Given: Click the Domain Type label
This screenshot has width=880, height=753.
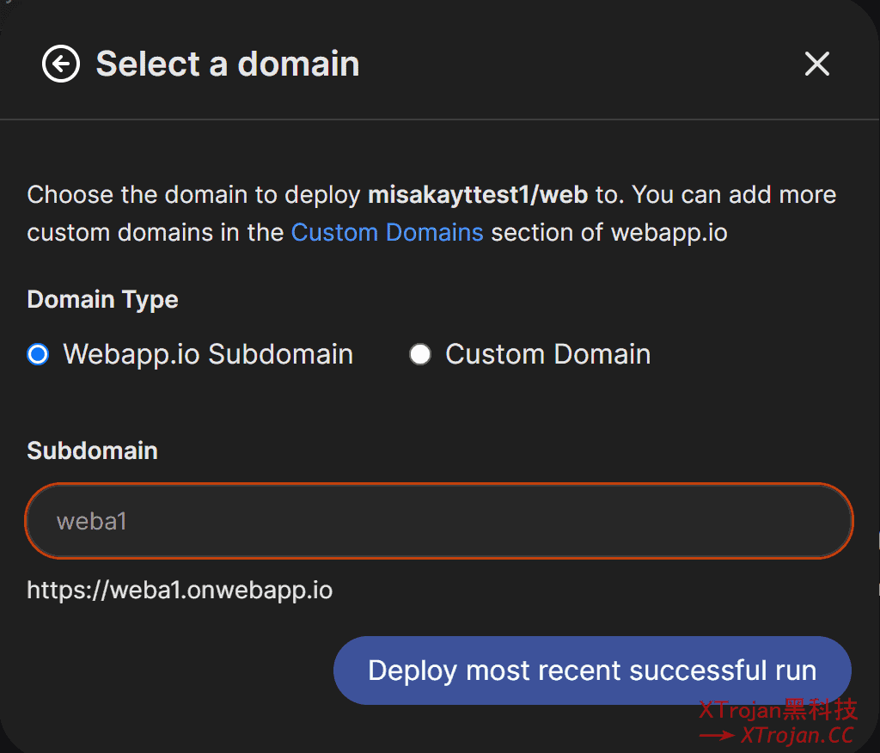Looking at the screenshot, I should [x=103, y=299].
